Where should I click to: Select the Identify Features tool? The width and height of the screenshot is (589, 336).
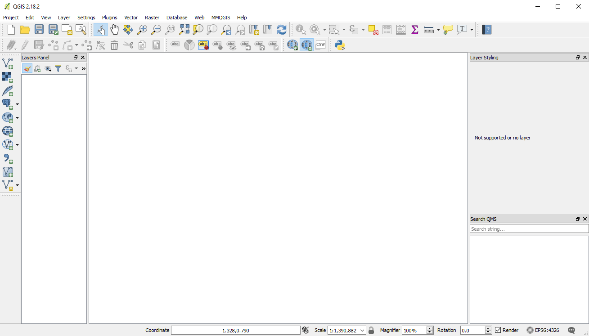300,30
